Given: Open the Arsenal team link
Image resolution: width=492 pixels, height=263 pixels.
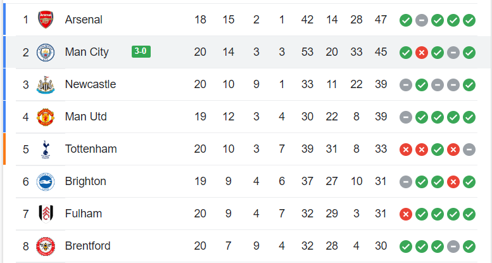Looking at the screenshot, I should (x=84, y=20).
